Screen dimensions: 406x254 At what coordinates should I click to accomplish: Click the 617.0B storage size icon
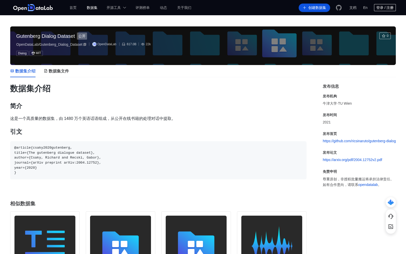point(124,44)
